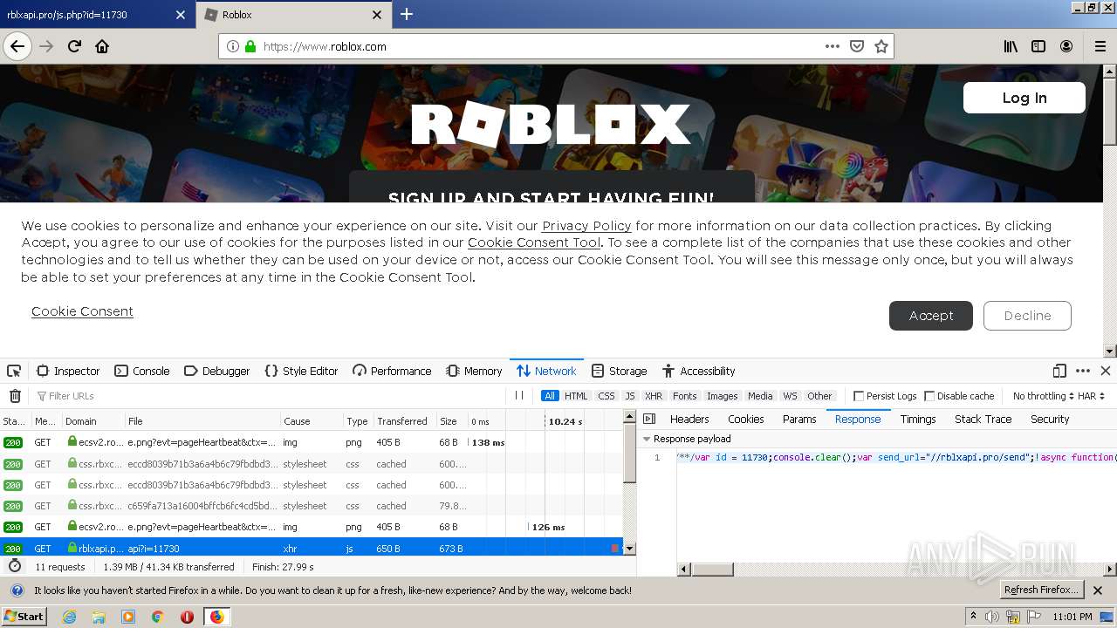This screenshot has width=1117, height=628.
Task: Open the Library icon in toolbar
Action: pyautogui.click(x=1011, y=46)
